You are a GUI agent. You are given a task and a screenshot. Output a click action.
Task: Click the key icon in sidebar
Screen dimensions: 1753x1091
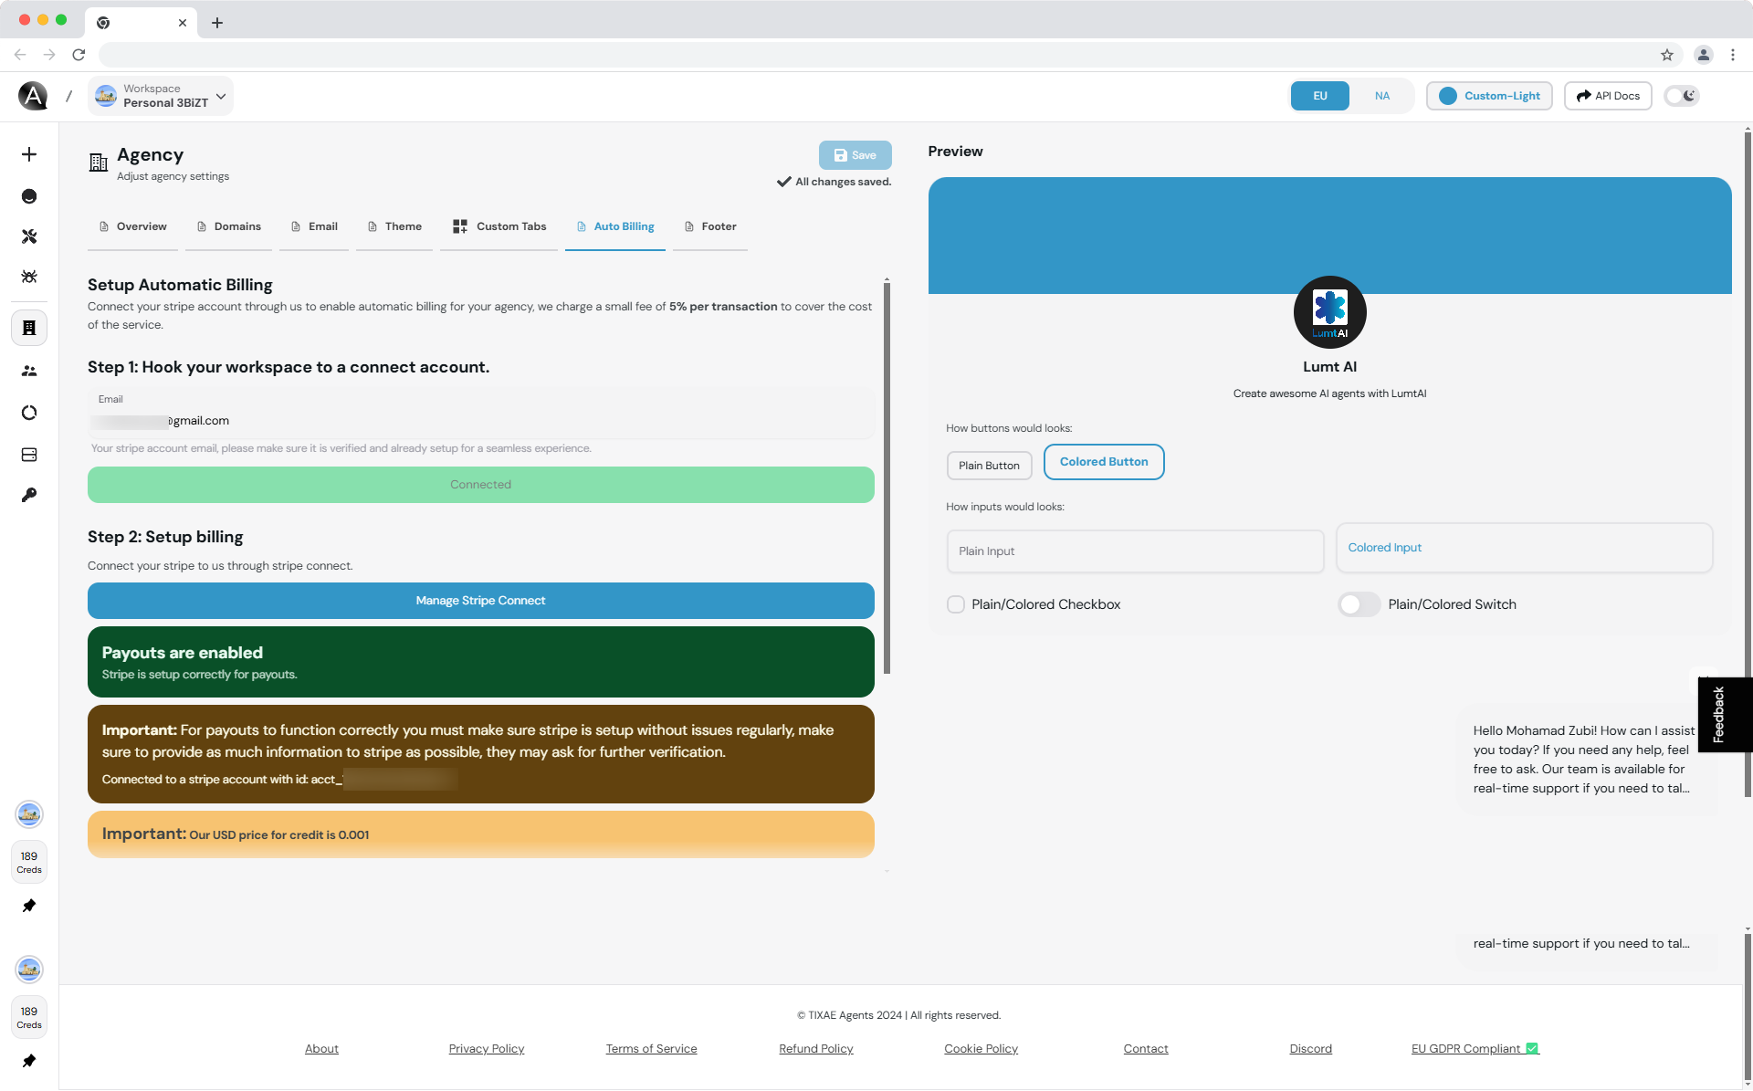point(29,495)
